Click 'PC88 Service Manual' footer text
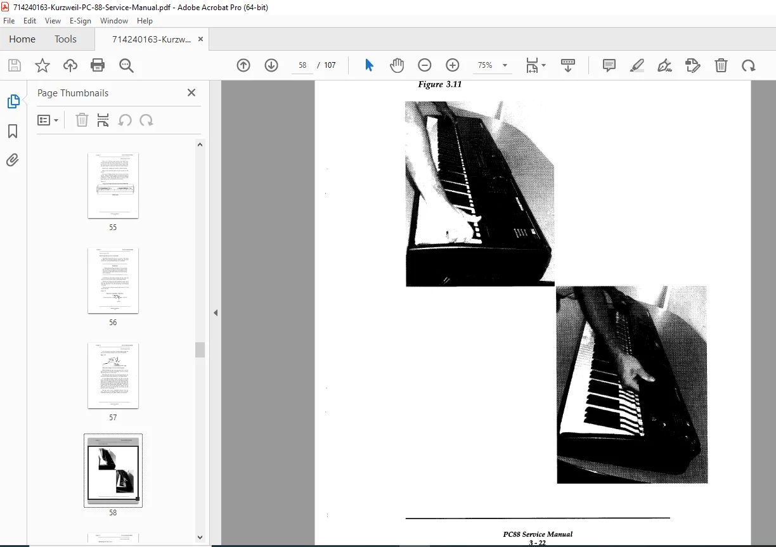This screenshot has height=547, width=776. click(538, 534)
